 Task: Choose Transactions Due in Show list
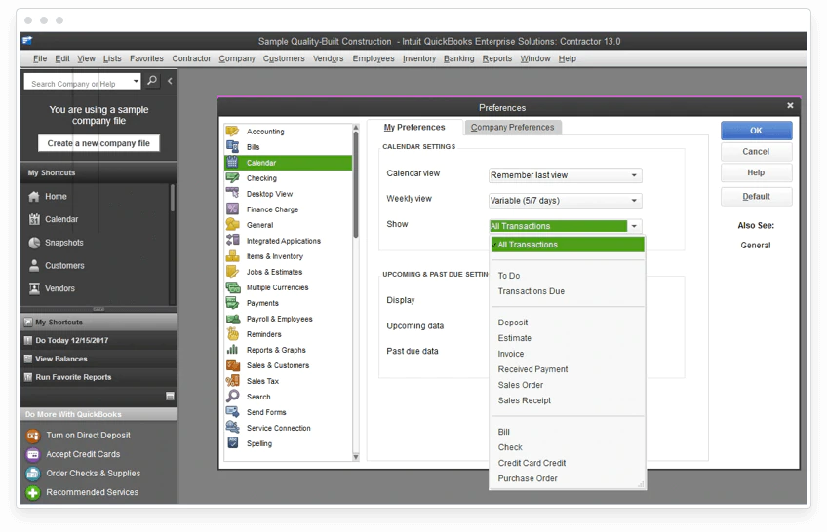[x=532, y=291]
